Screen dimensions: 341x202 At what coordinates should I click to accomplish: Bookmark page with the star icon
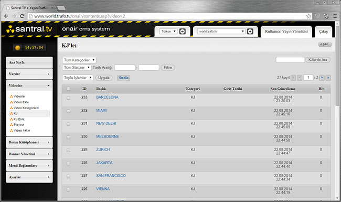pyautogui.click(x=308, y=16)
